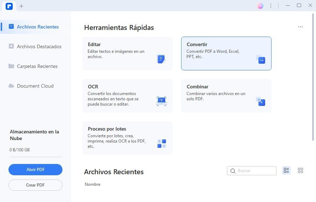Click the OCR scan icon

point(161,101)
